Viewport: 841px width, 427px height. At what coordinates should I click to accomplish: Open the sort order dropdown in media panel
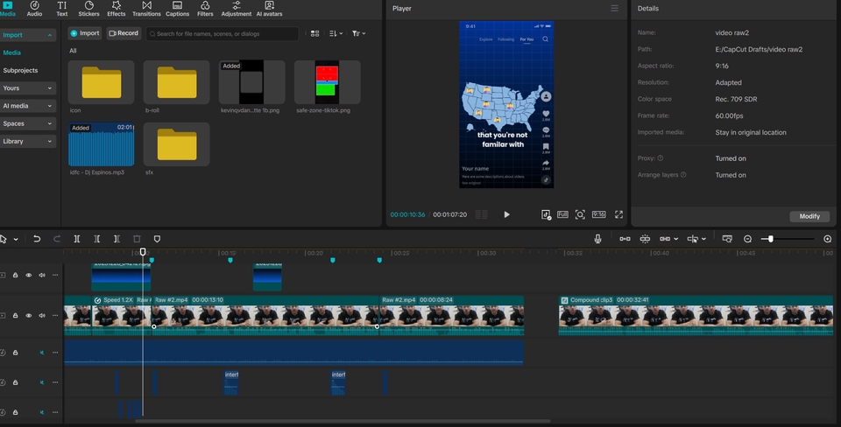pos(336,33)
